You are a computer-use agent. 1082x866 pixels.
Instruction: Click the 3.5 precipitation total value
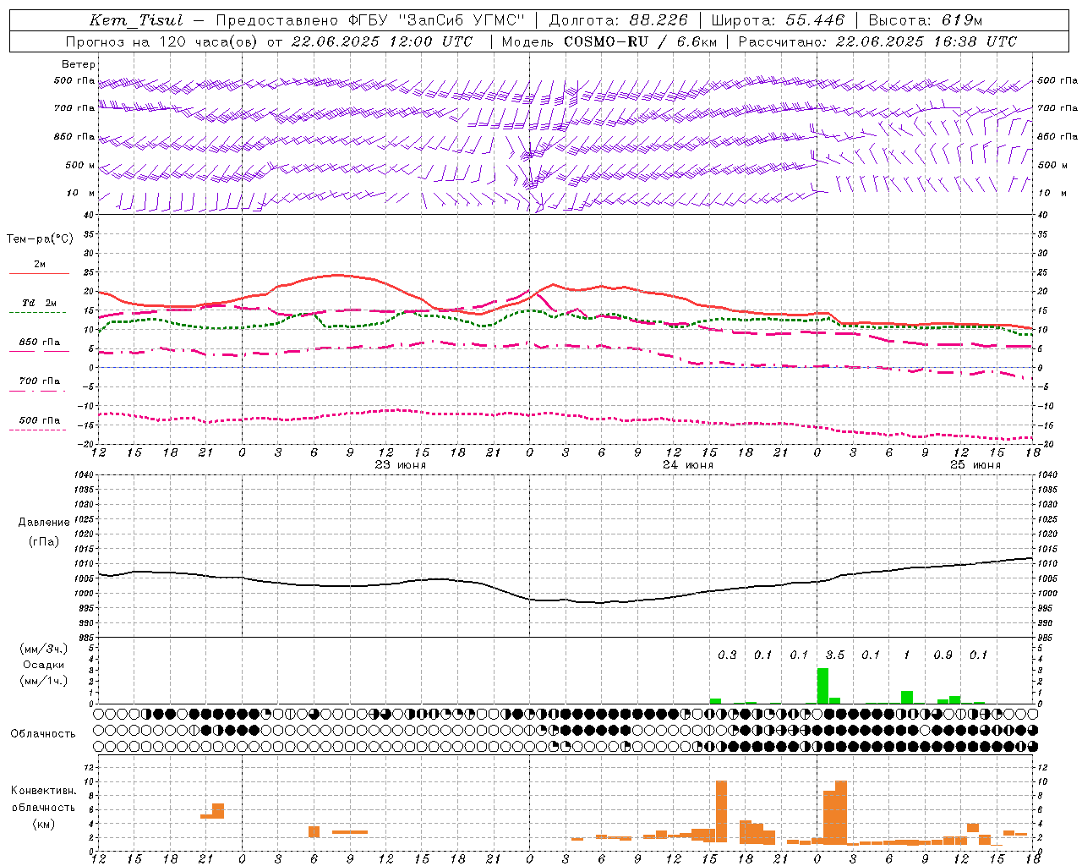point(834,655)
